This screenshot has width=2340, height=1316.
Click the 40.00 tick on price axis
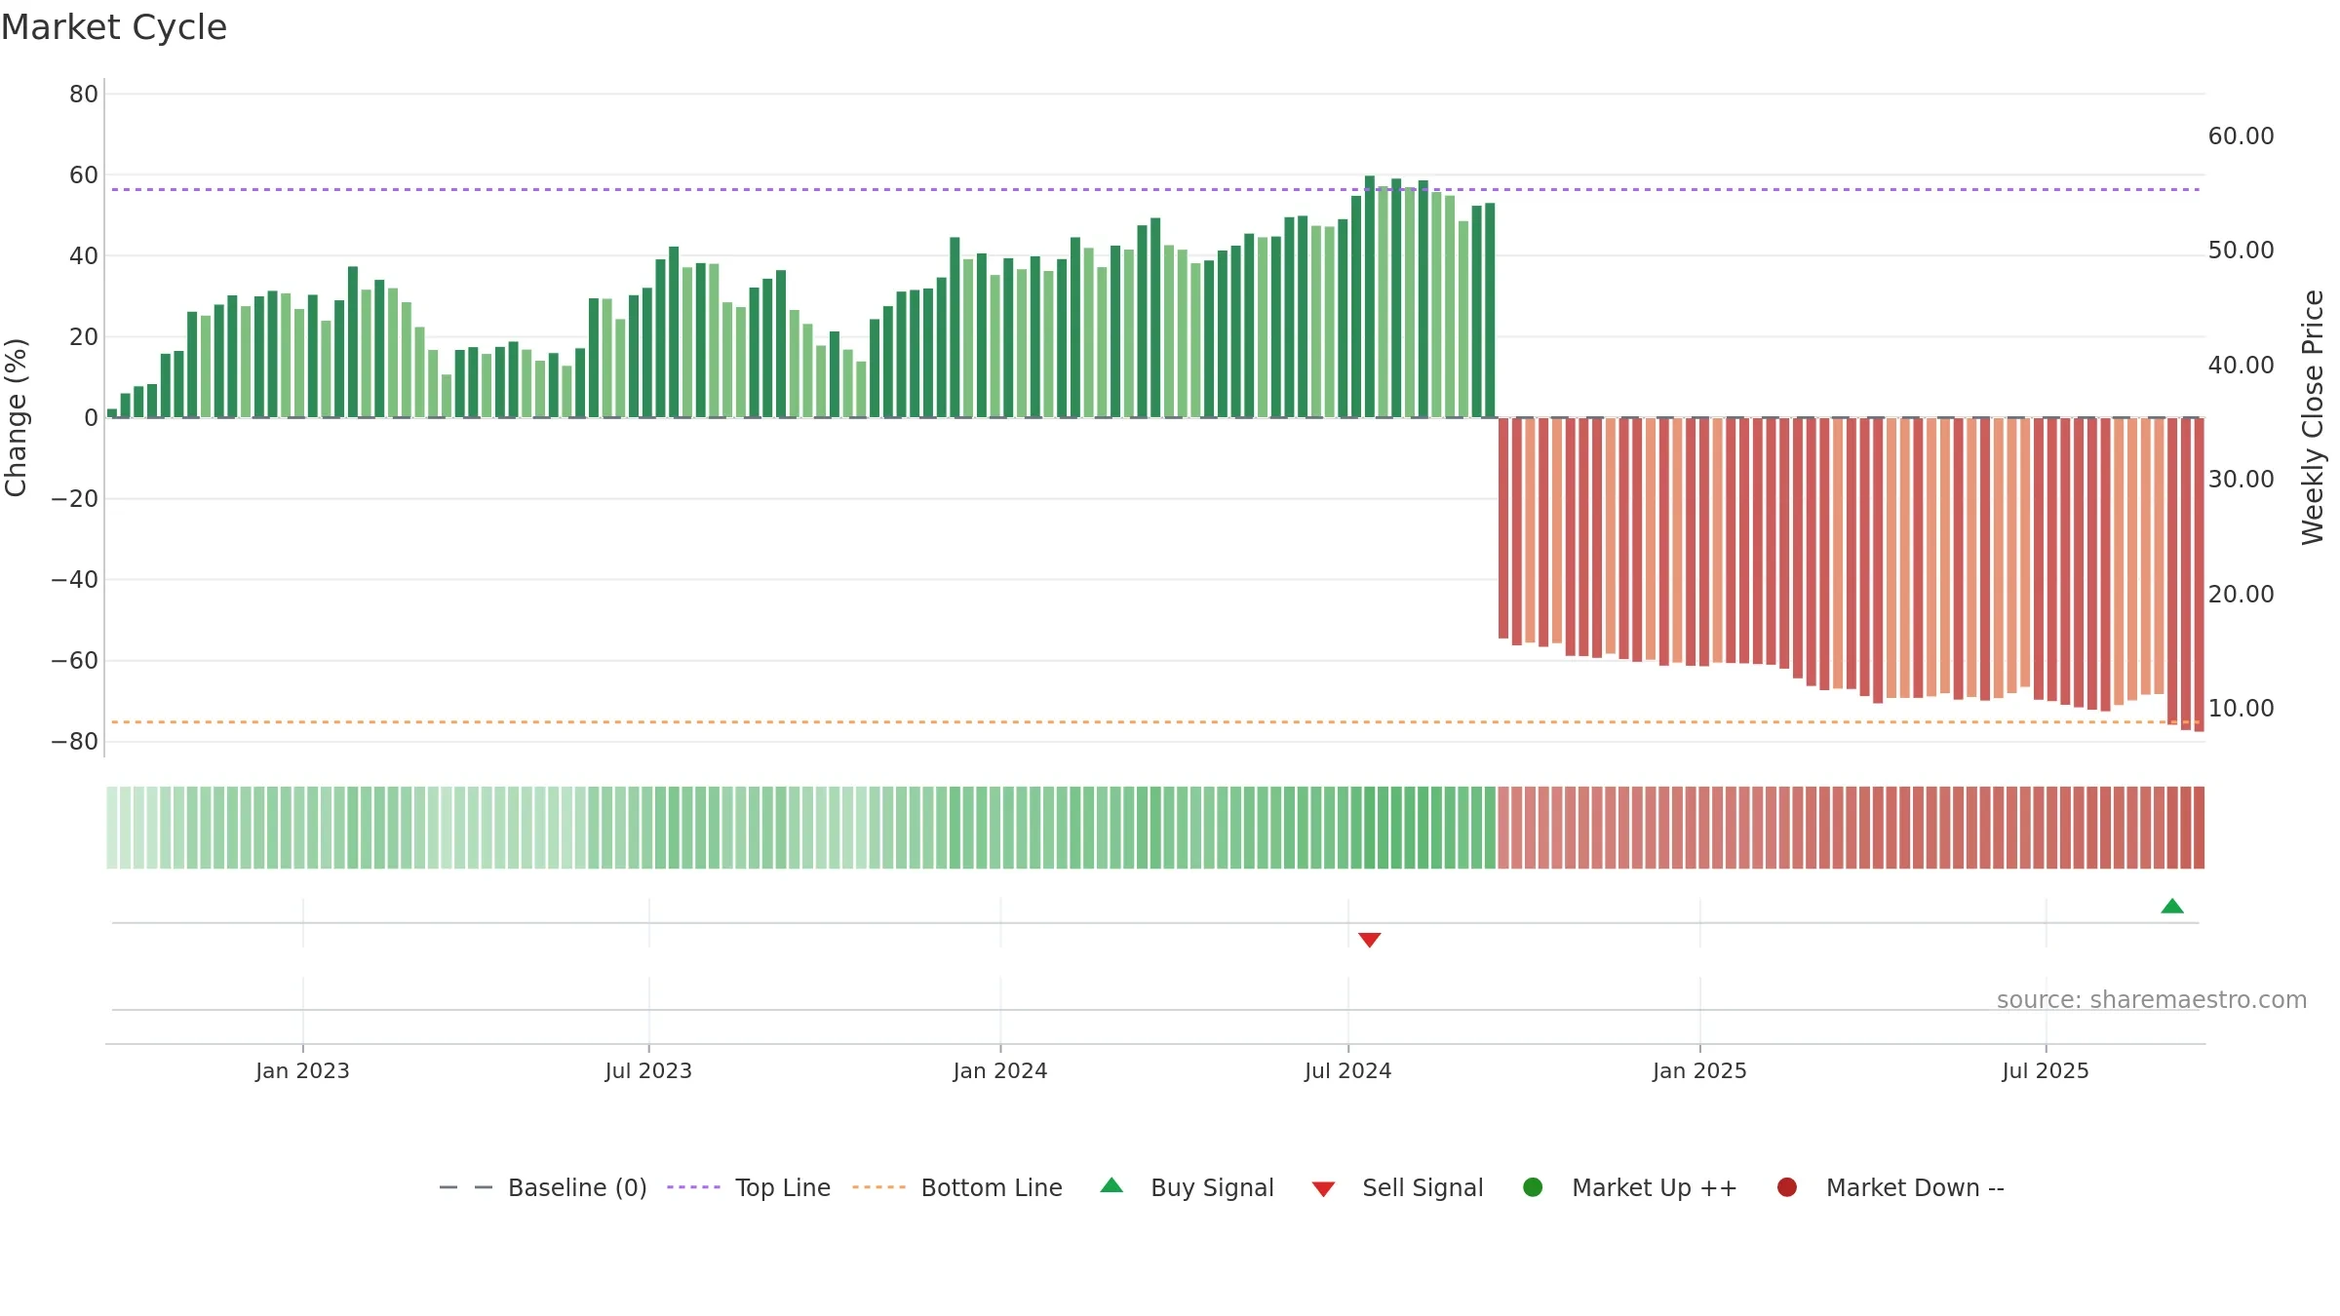[x=2241, y=366]
